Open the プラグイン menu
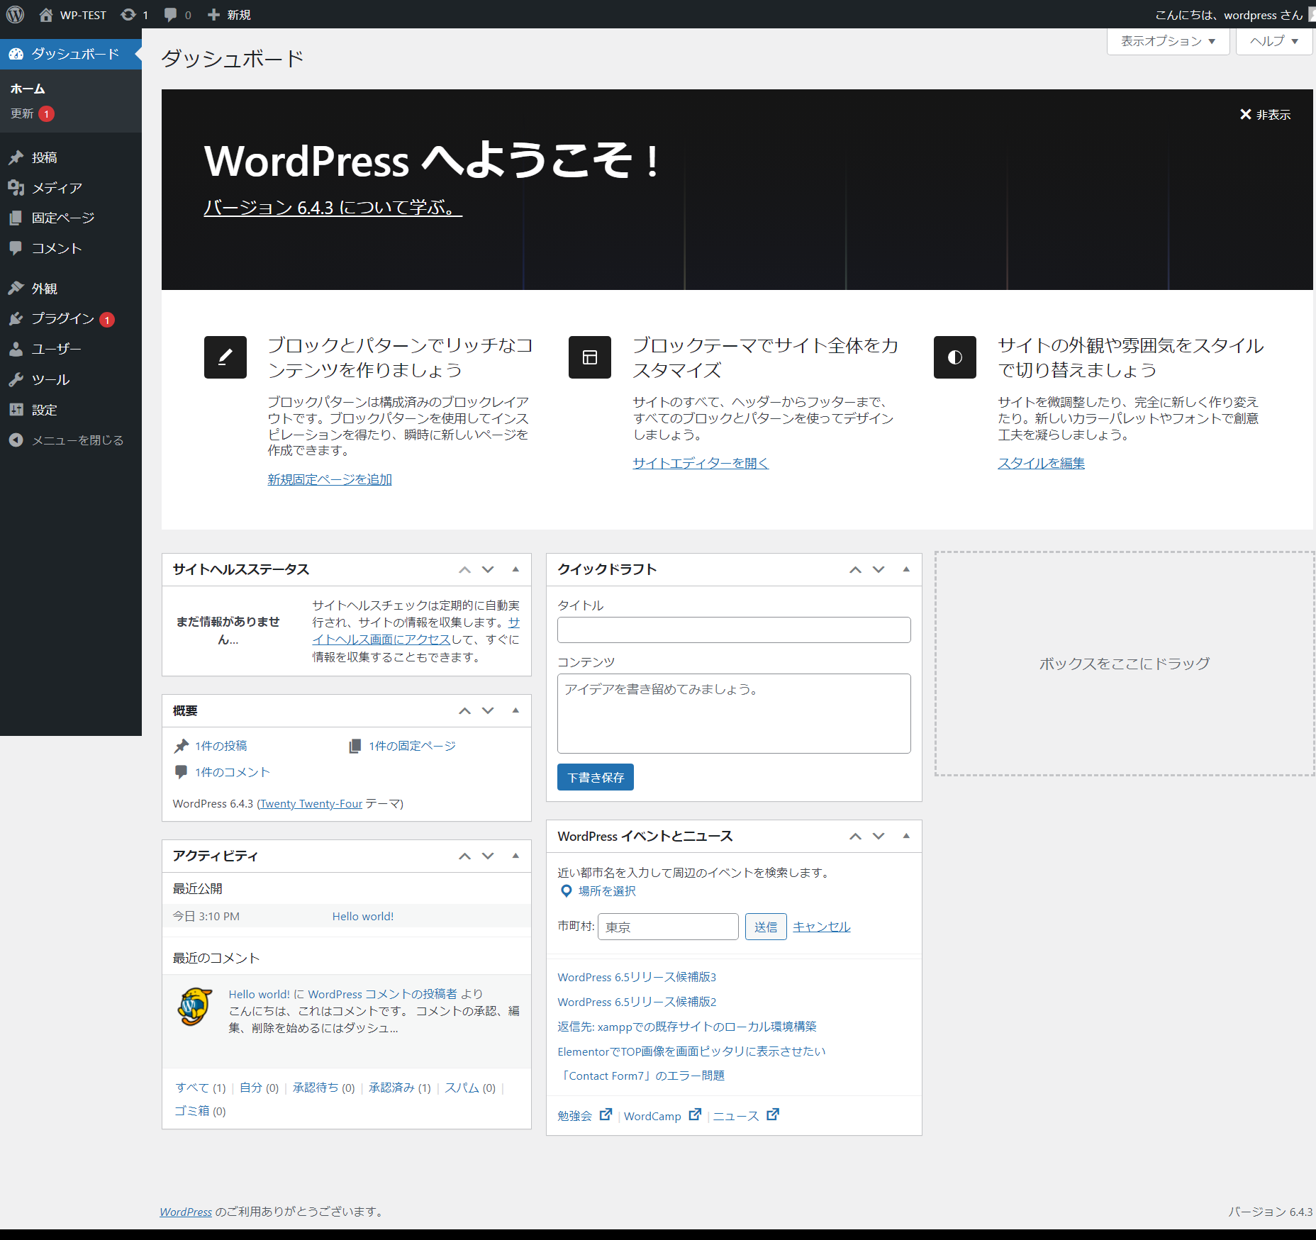The image size is (1316, 1240). coord(62,319)
